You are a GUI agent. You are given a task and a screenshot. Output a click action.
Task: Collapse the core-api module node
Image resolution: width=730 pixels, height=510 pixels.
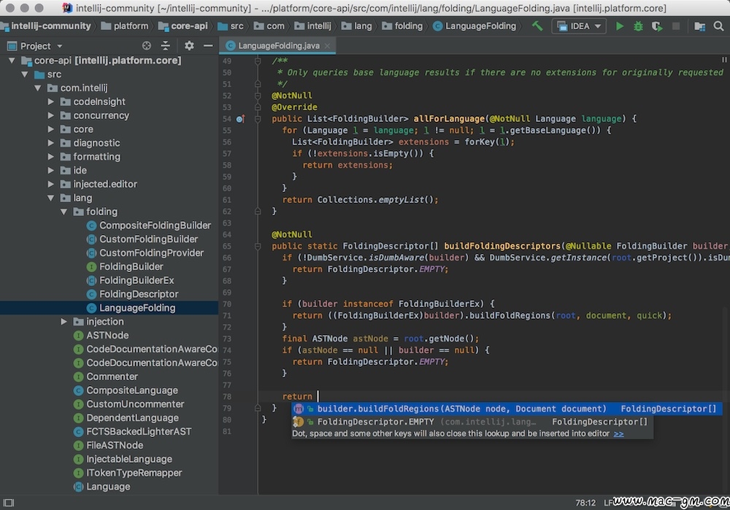pos(12,61)
